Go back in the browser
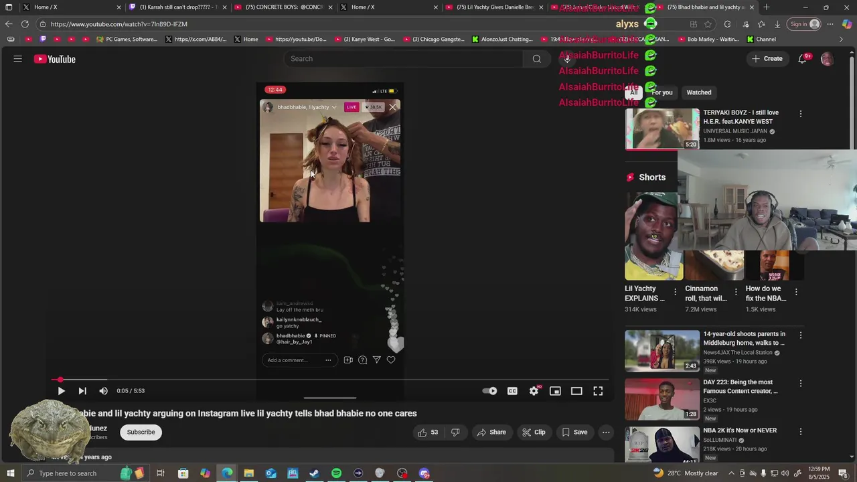Image resolution: width=857 pixels, height=482 pixels. (9, 24)
